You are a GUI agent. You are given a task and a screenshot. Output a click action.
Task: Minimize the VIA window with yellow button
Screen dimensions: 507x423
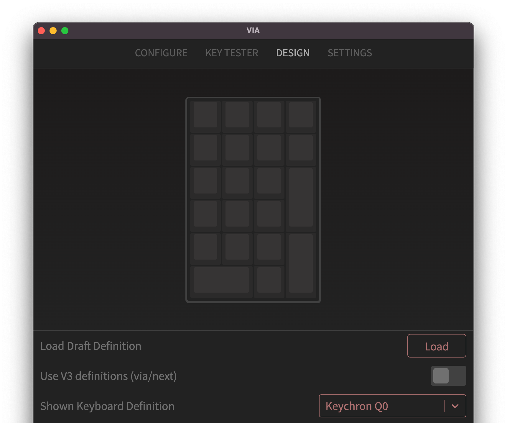click(53, 31)
